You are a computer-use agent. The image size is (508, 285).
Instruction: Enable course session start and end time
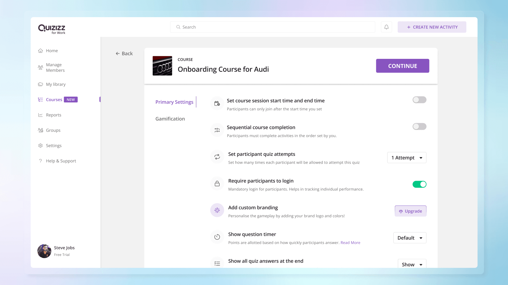tap(419, 100)
